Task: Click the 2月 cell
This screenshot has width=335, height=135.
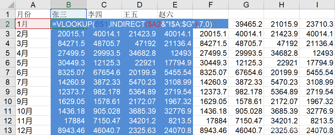Action: coord(33,34)
